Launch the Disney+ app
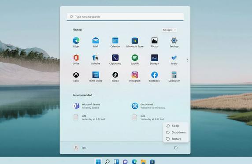 tap(155, 60)
